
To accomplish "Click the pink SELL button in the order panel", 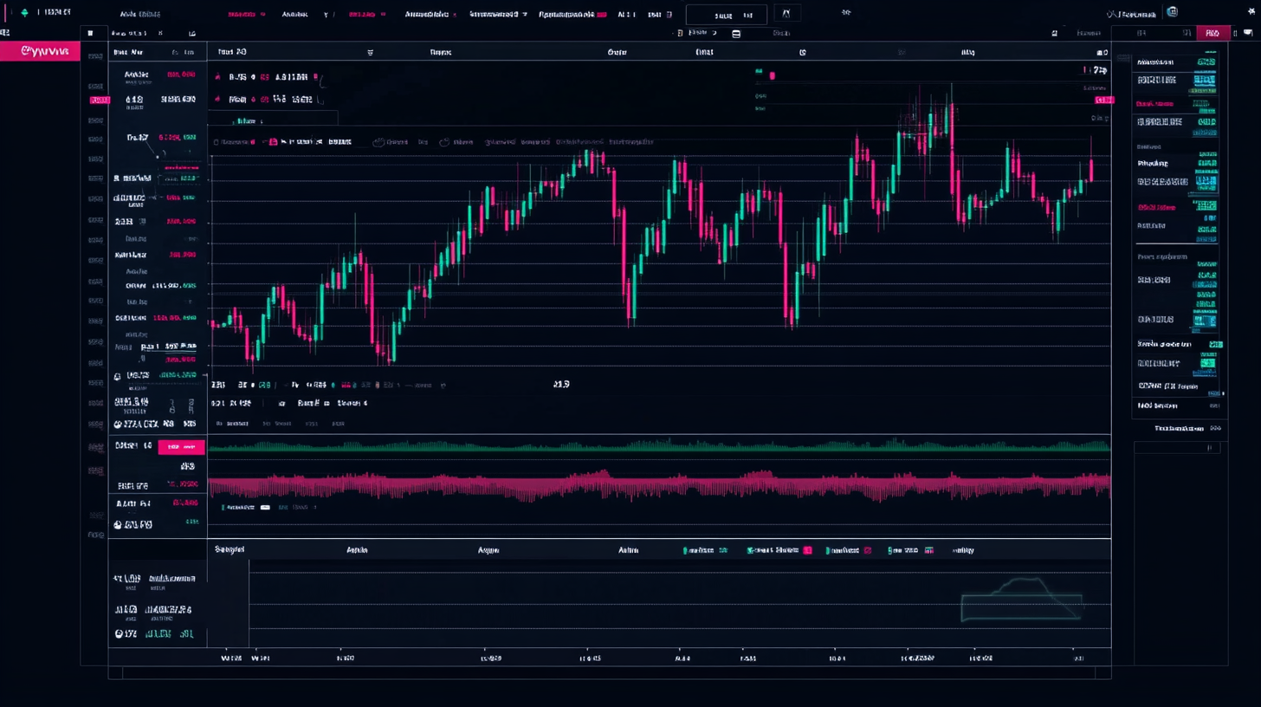I will click(x=181, y=446).
